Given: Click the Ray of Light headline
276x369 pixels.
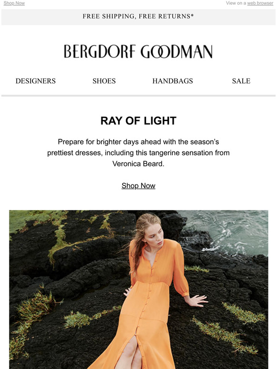Looking at the screenshot, I should coord(138,121).
